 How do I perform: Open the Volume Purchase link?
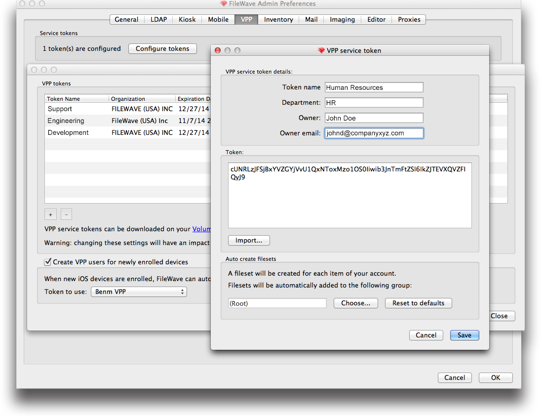pyautogui.click(x=201, y=229)
